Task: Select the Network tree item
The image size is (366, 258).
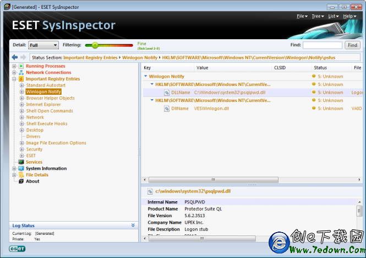Action: click(35, 117)
